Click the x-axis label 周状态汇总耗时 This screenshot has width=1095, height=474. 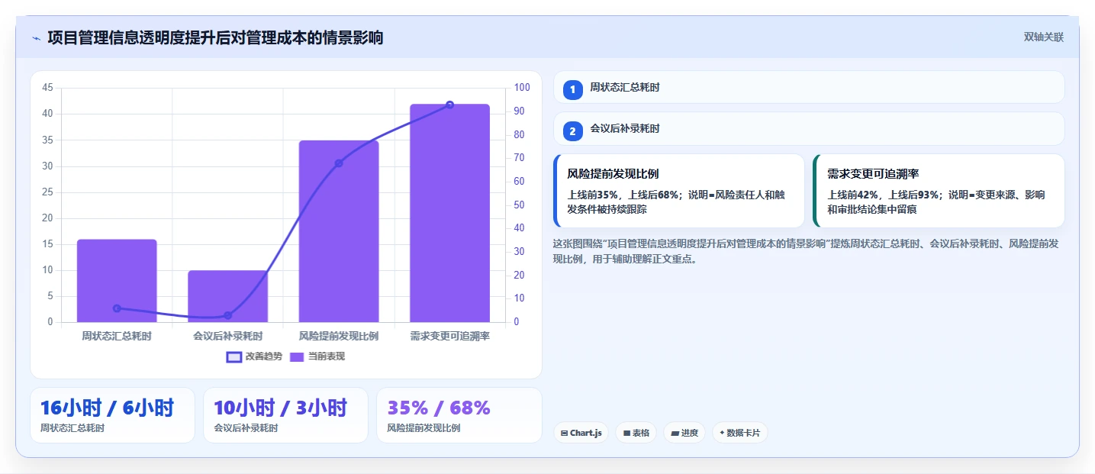pos(117,336)
